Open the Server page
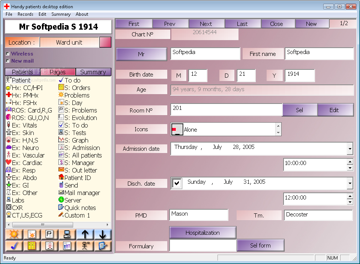The image size is (360, 264). pos(70,200)
